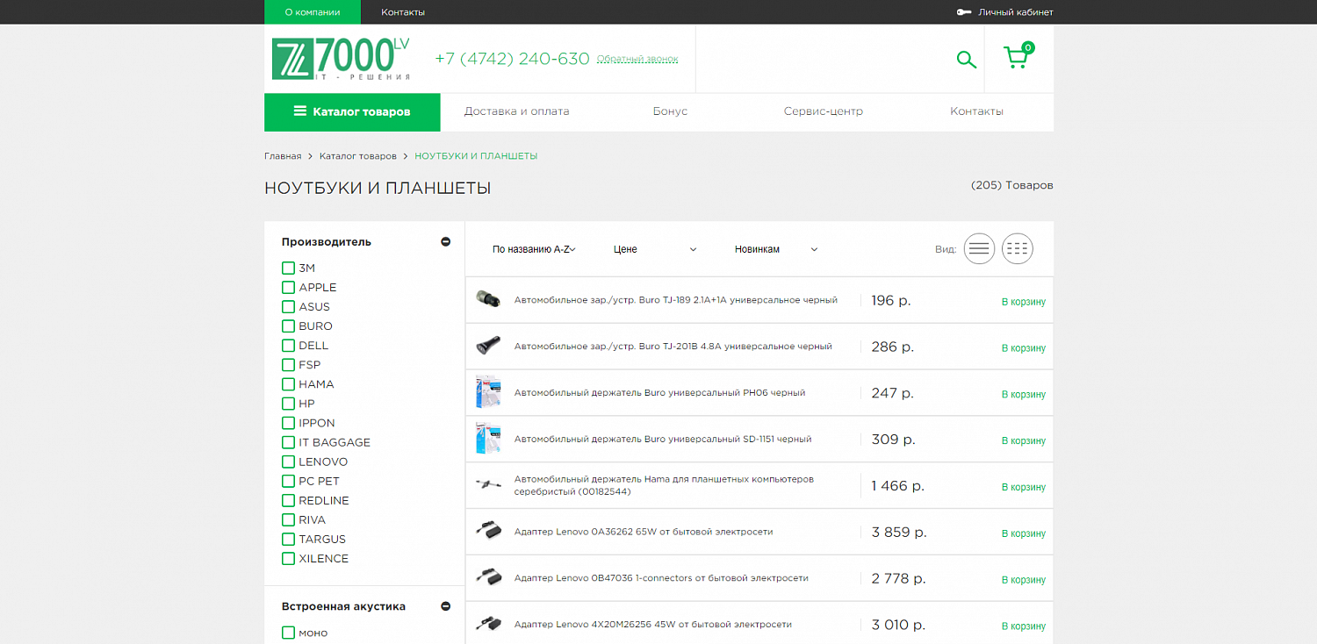This screenshot has width=1317, height=644.
Task: Open Buro TJ-189 charger thumbnail
Action: 487,299
